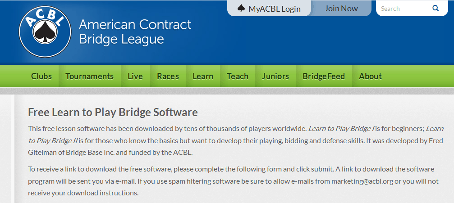This screenshot has height=203, width=454.
Task: Go to the Learn section
Action: 203,76
